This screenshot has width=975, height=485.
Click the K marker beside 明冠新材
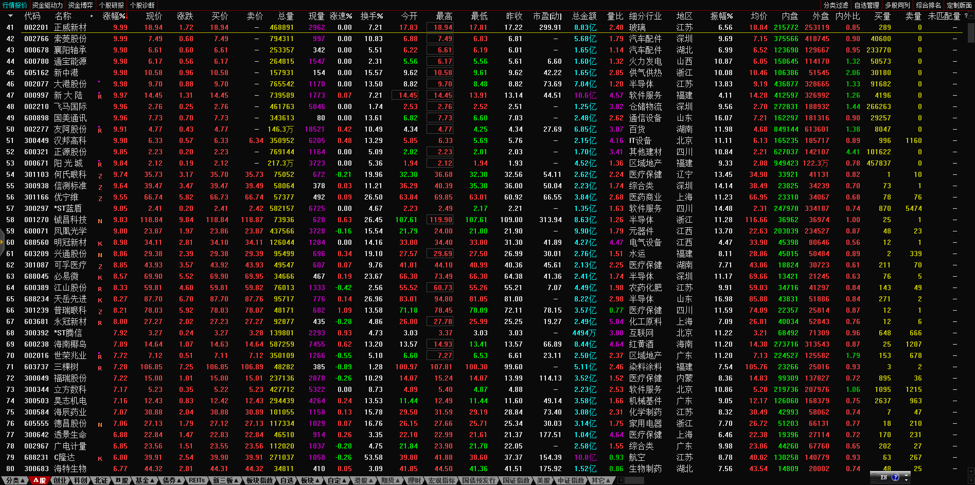click(x=100, y=243)
